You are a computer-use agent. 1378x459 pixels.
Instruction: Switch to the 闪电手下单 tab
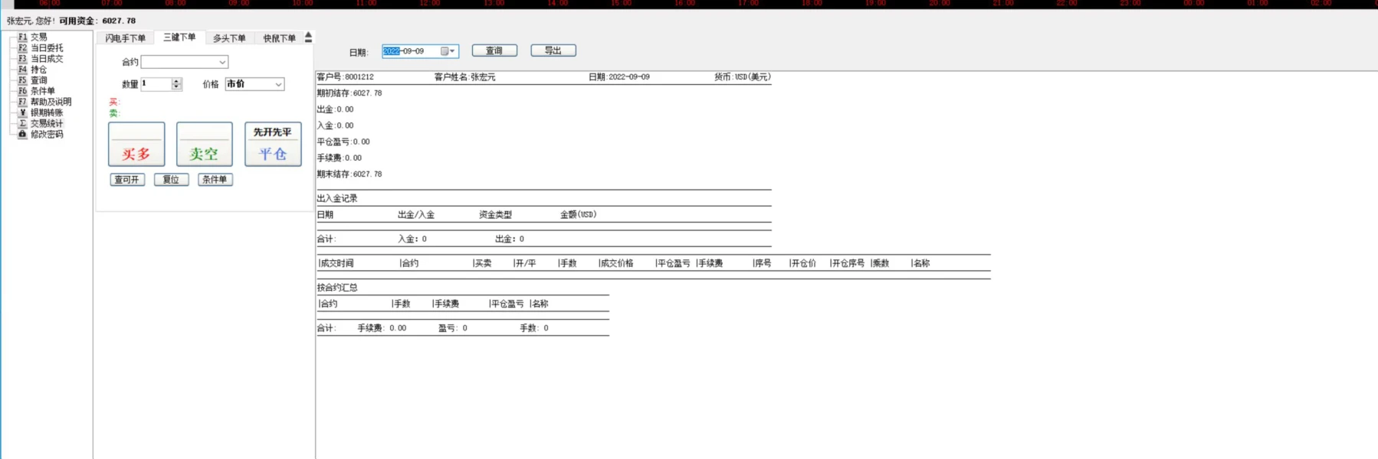[x=125, y=37]
